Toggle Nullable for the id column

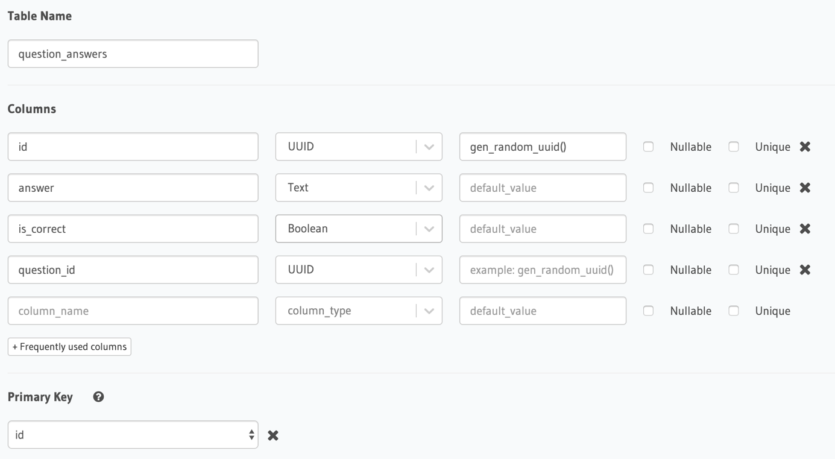pos(648,147)
